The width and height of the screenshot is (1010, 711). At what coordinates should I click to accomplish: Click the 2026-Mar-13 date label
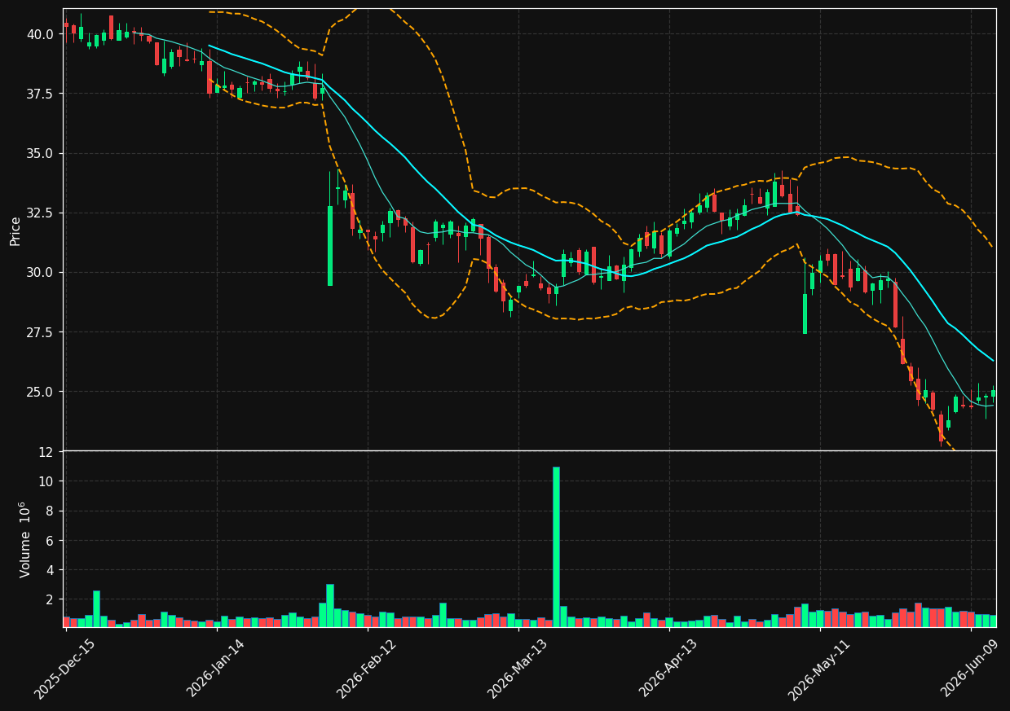click(x=517, y=668)
